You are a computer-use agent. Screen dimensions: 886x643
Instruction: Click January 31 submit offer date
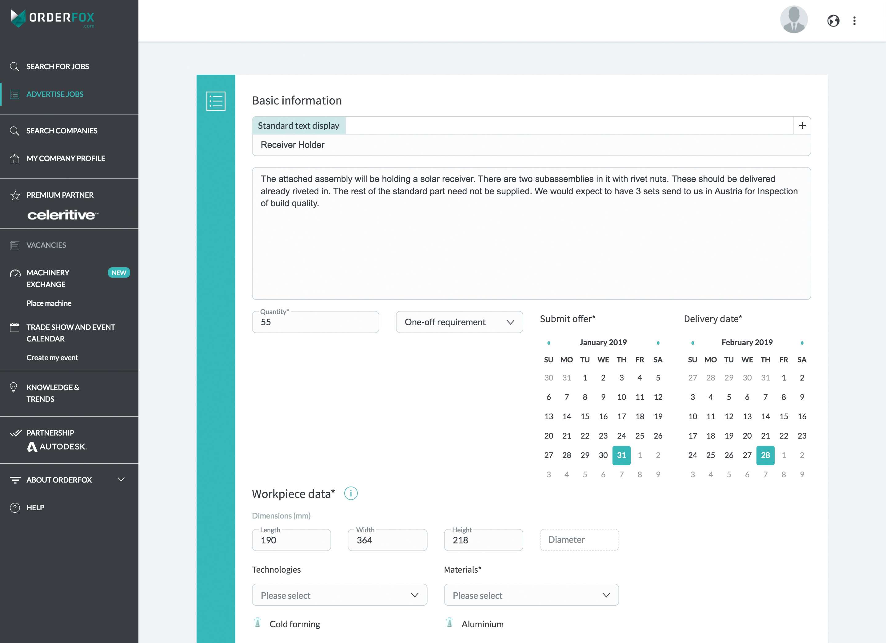click(621, 455)
